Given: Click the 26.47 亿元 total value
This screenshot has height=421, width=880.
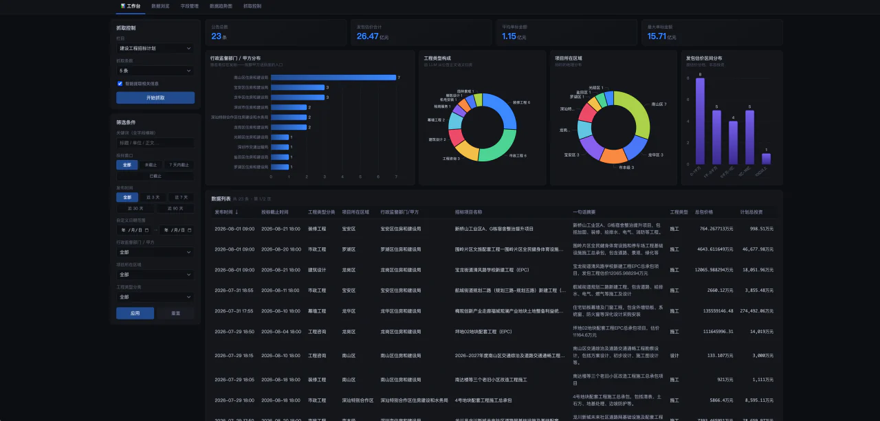Looking at the screenshot, I should click(373, 36).
